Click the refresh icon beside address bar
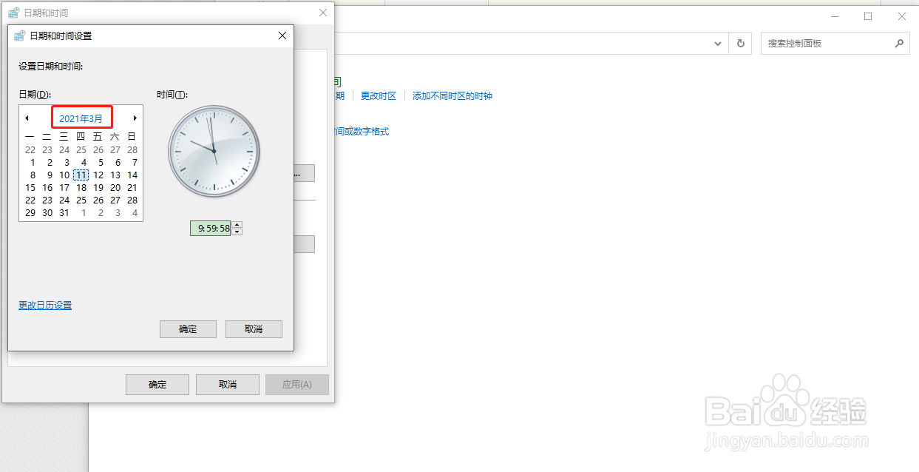Viewport: 919px width, 472px height. (741, 43)
